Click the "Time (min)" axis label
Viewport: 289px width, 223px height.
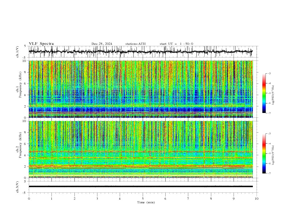click(x=146, y=202)
